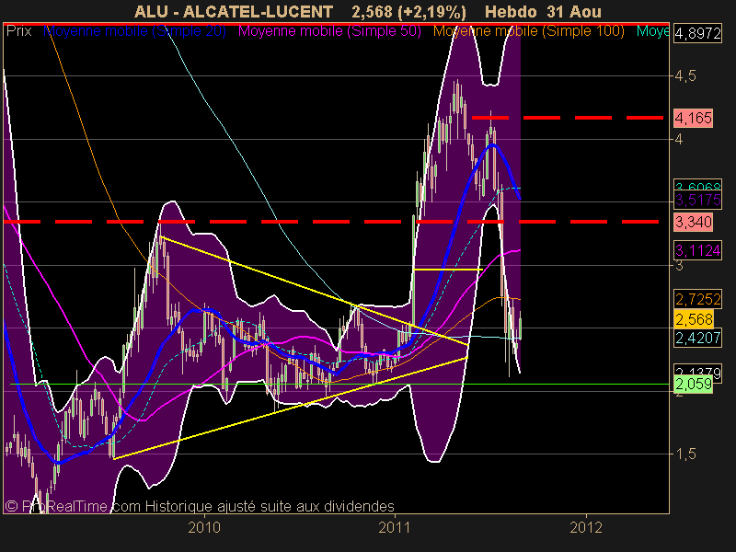Click the 2012 year label on time axis
The height and width of the screenshot is (552, 736).
[586, 527]
